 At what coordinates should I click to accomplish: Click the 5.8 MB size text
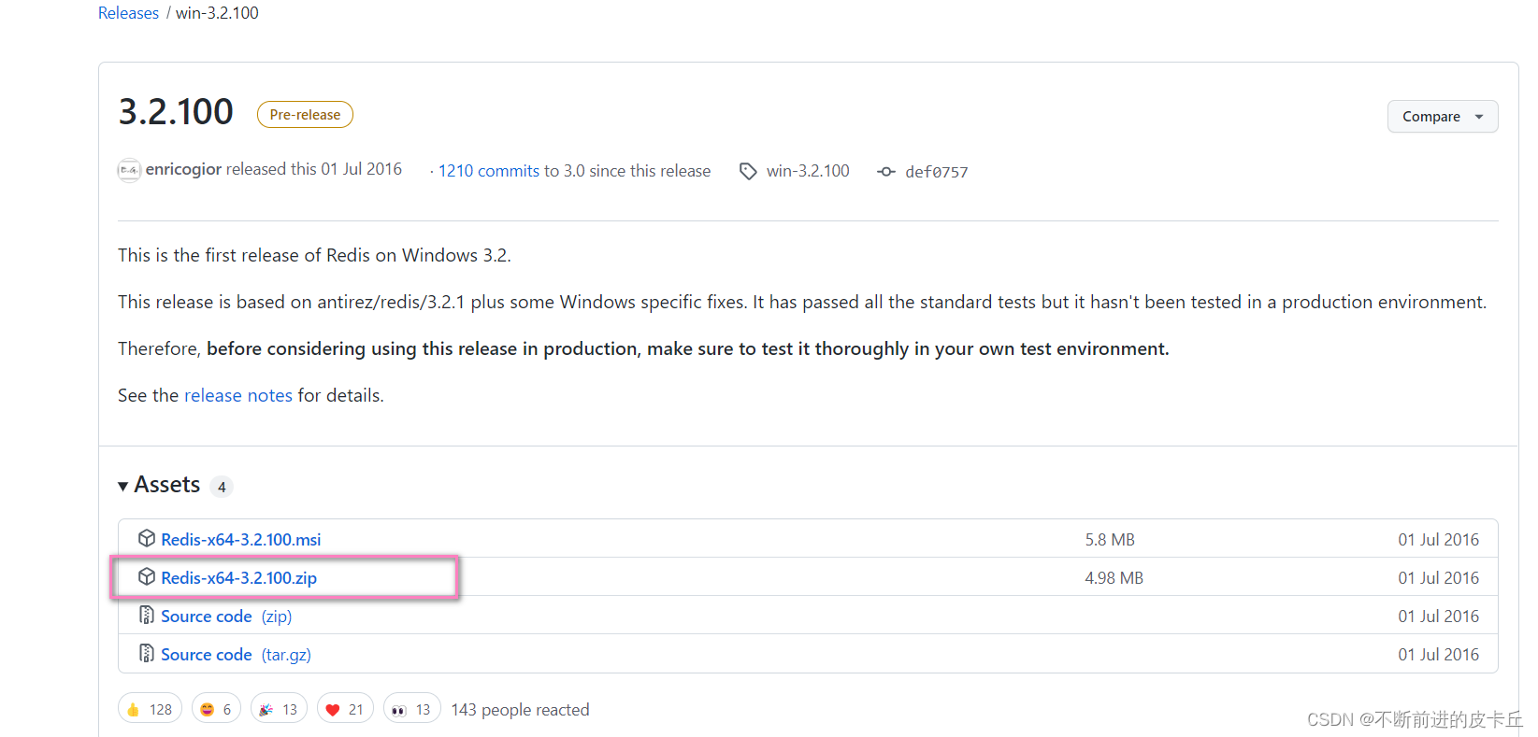point(1110,540)
